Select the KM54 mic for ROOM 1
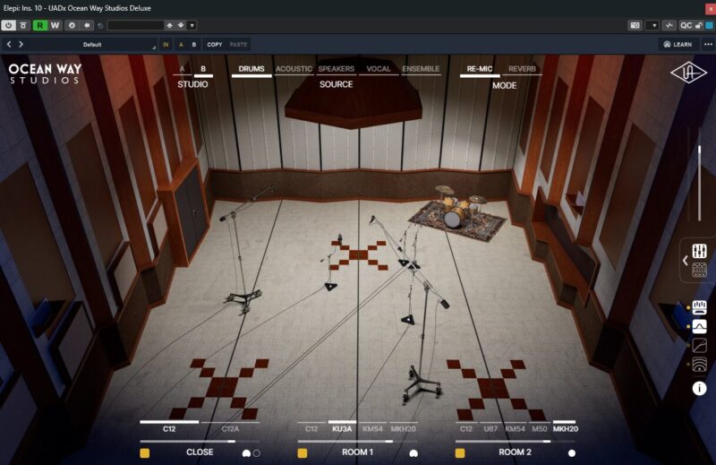 (372, 429)
